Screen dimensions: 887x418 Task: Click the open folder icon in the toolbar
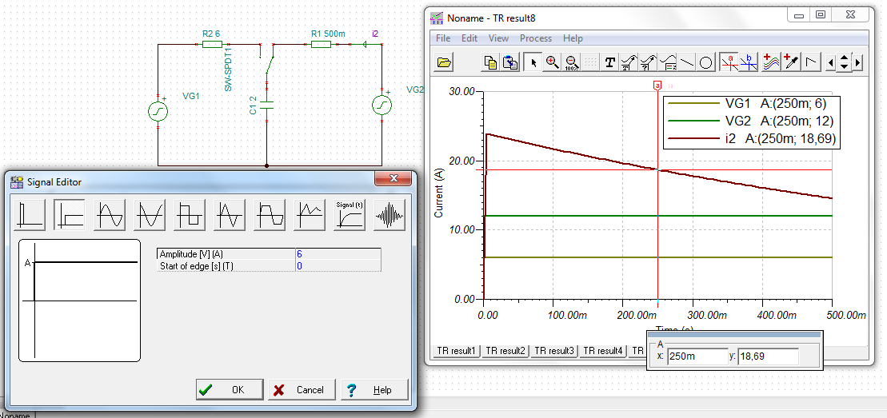pyautogui.click(x=445, y=62)
